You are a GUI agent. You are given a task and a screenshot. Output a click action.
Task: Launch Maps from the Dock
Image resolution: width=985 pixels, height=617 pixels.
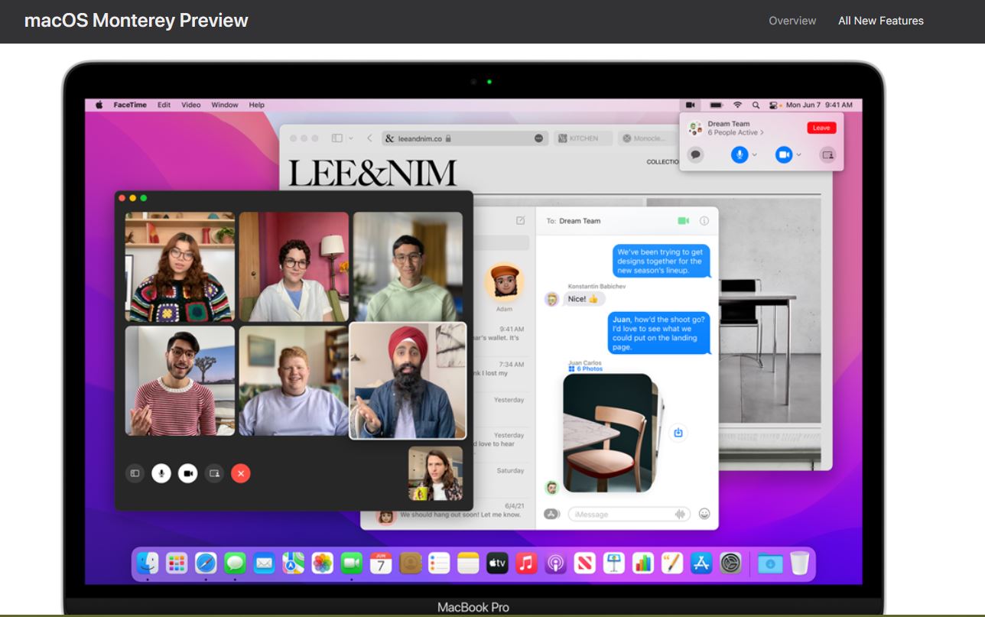click(293, 563)
